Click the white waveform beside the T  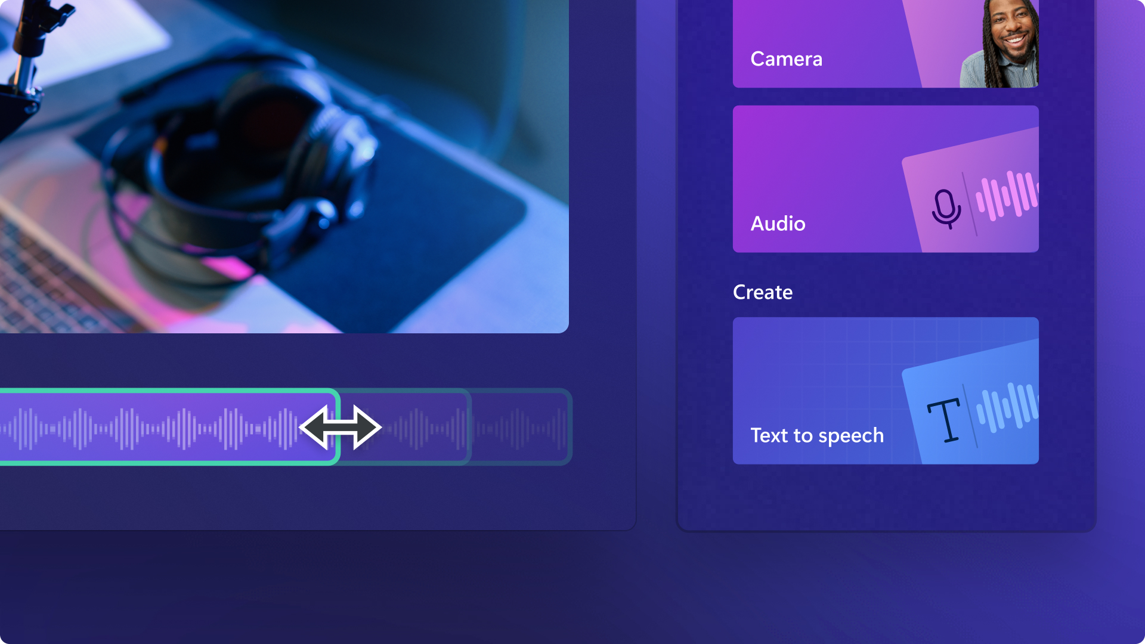[1007, 406]
